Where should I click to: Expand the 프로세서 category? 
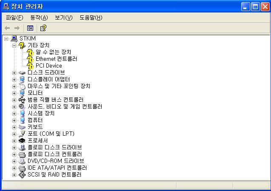(14, 141)
